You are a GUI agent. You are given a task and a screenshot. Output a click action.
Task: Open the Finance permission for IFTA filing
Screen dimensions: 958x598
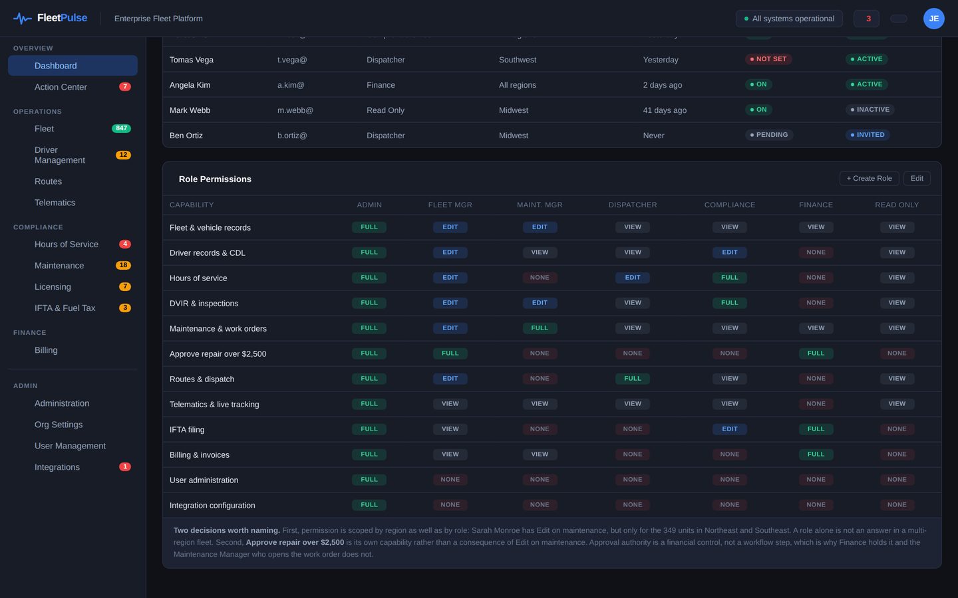pyautogui.click(x=816, y=429)
